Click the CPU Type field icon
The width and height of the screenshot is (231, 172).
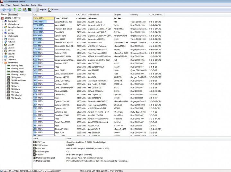[34, 142]
